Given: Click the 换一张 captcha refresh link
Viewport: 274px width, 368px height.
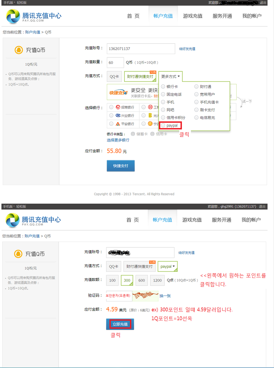Looking at the screenshot, I should coord(165,296).
